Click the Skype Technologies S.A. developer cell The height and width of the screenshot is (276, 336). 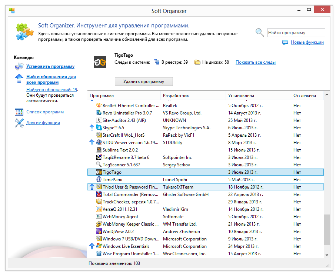pyautogui.click(x=187, y=128)
